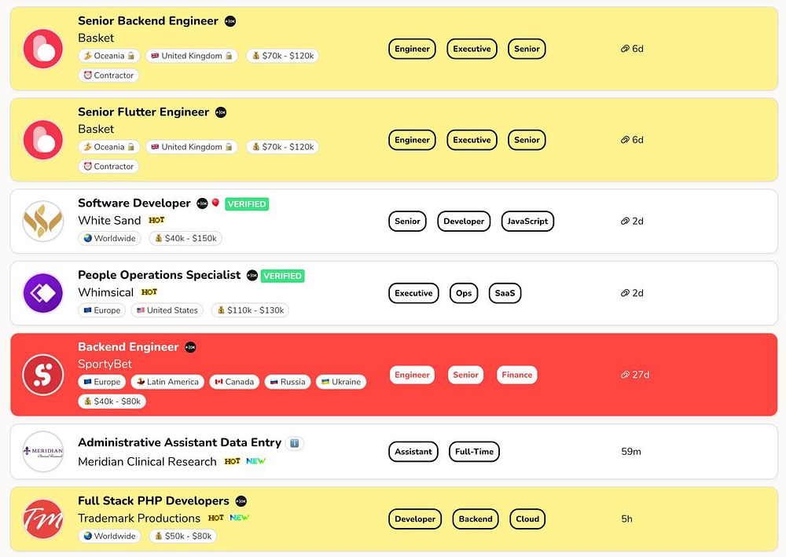The image size is (786, 557).
Task: Select the $110k - $130k salary chip
Action: coord(250,310)
